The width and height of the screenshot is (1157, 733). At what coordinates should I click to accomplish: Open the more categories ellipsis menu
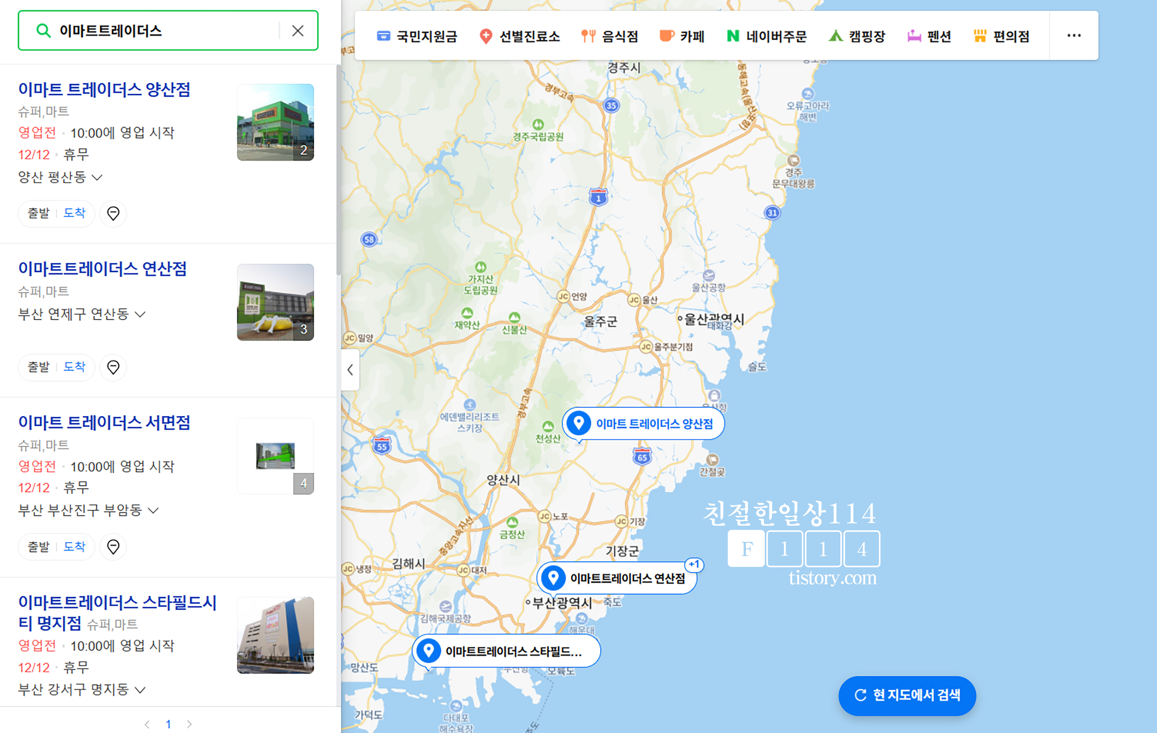click(x=1073, y=35)
